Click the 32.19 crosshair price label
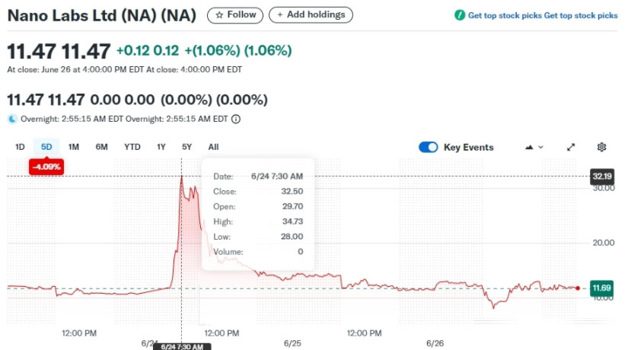The image size is (628, 350). (602, 177)
